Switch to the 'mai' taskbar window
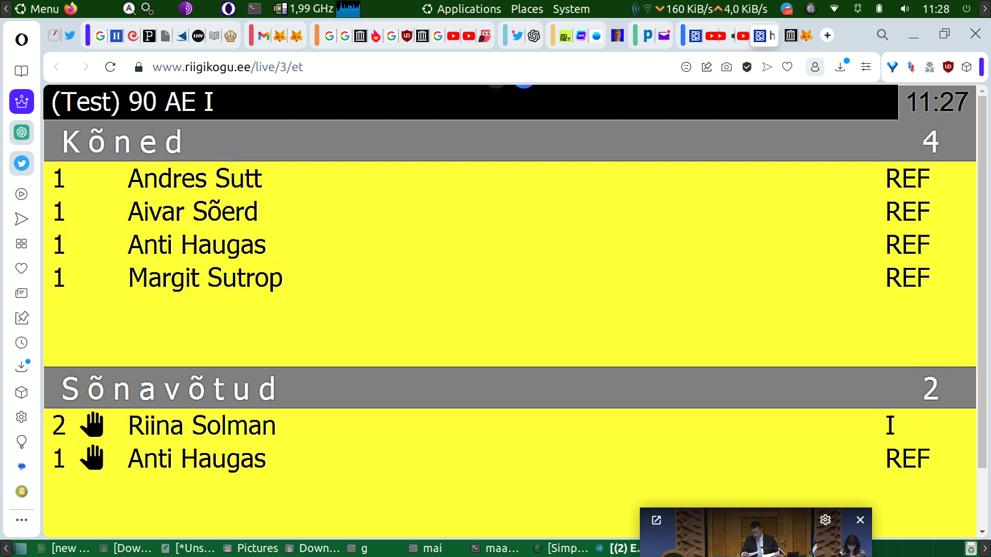The image size is (991, 557). point(426,548)
